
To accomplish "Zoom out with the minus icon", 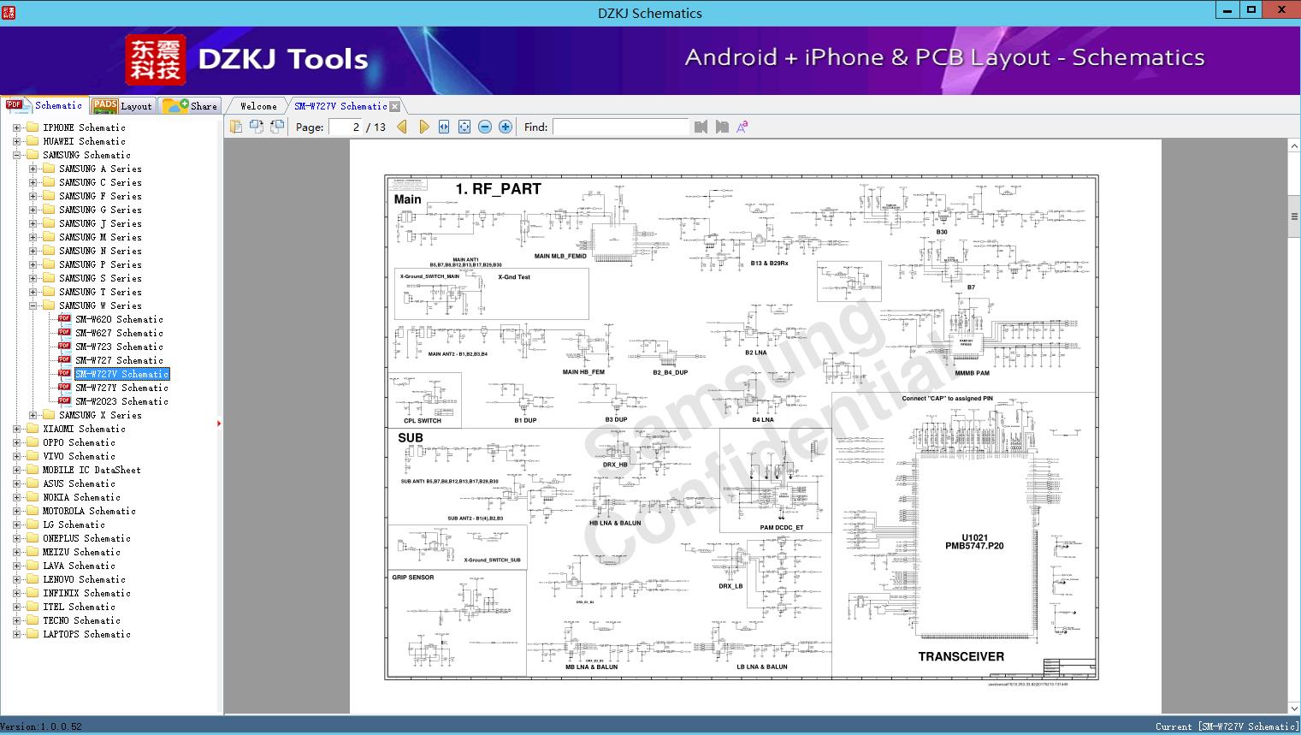I will coord(485,127).
